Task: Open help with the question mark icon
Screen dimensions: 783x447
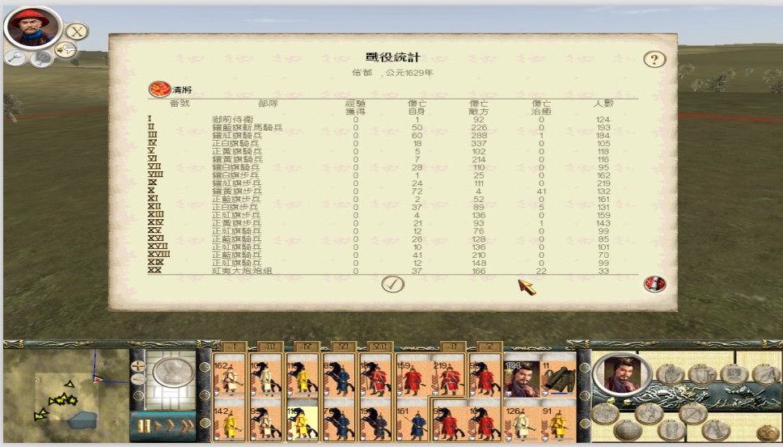Action: pos(654,59)
